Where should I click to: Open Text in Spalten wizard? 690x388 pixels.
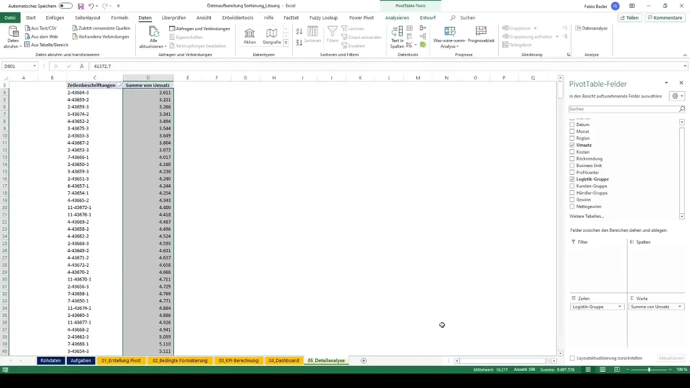click(x=397, y=38)
